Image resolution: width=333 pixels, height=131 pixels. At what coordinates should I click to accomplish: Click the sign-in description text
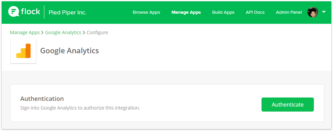pyautogui.click(x=80, y=108)
